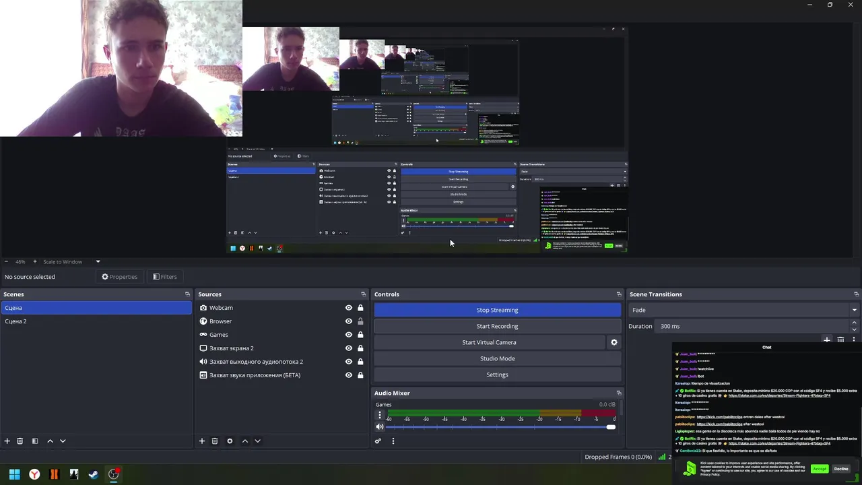Move scene down with arrow icon
The width and height of the screenshot is (862, 485).
coord(63,441)
